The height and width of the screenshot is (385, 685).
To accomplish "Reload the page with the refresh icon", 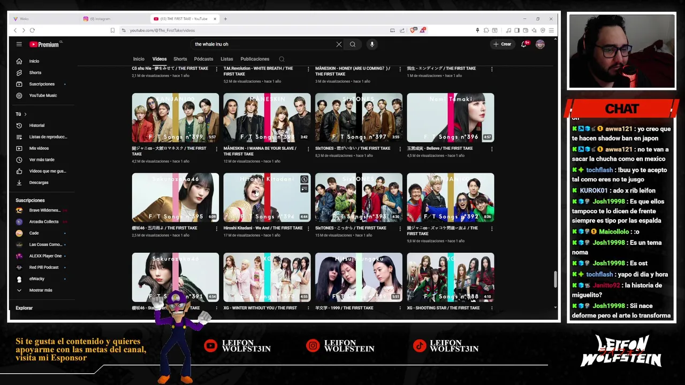I will [x=32, y=30].
